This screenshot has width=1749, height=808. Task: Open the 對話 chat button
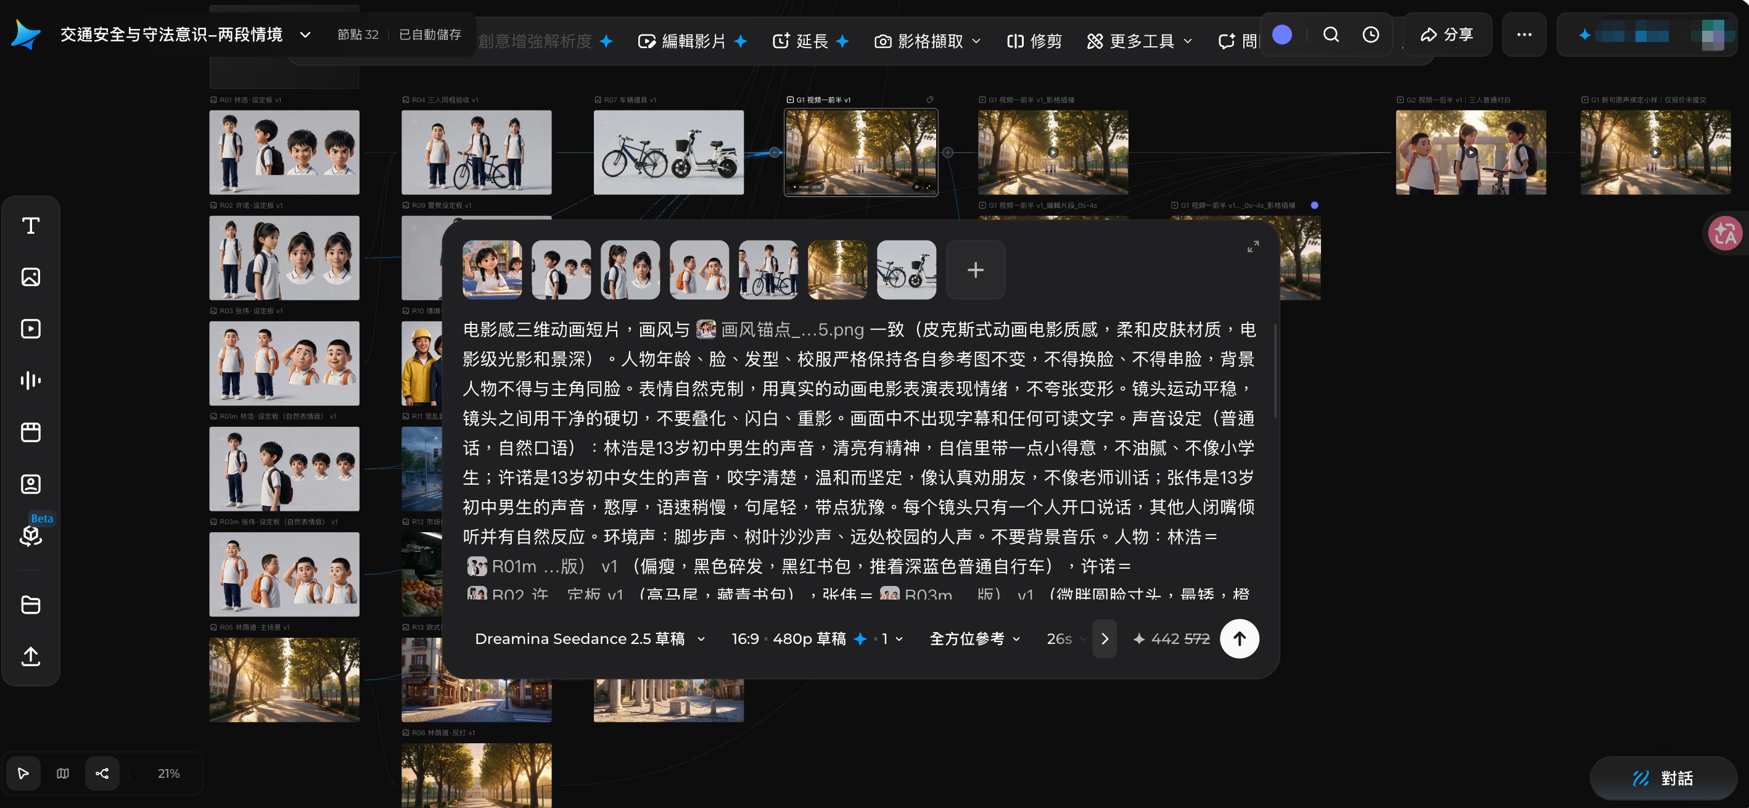coord(1663,778)
